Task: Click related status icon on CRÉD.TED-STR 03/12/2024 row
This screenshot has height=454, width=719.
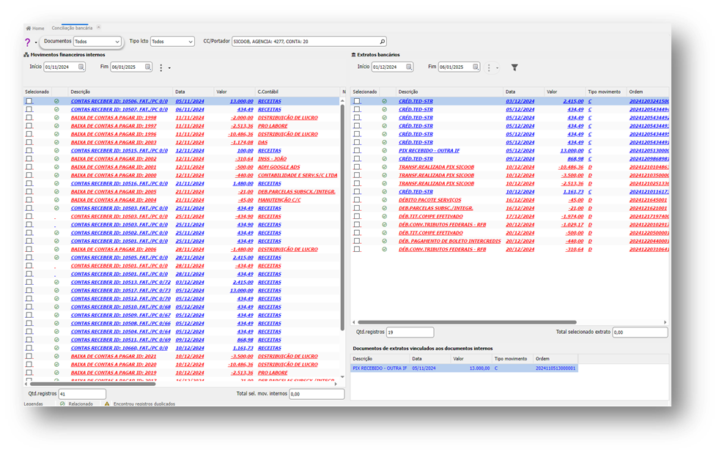Action: point(384,101)
